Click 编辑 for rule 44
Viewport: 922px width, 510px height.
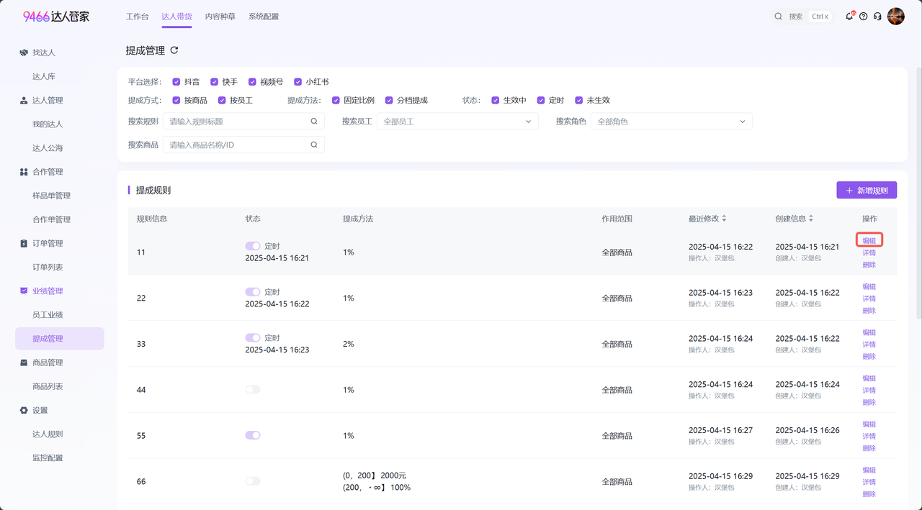869,378
